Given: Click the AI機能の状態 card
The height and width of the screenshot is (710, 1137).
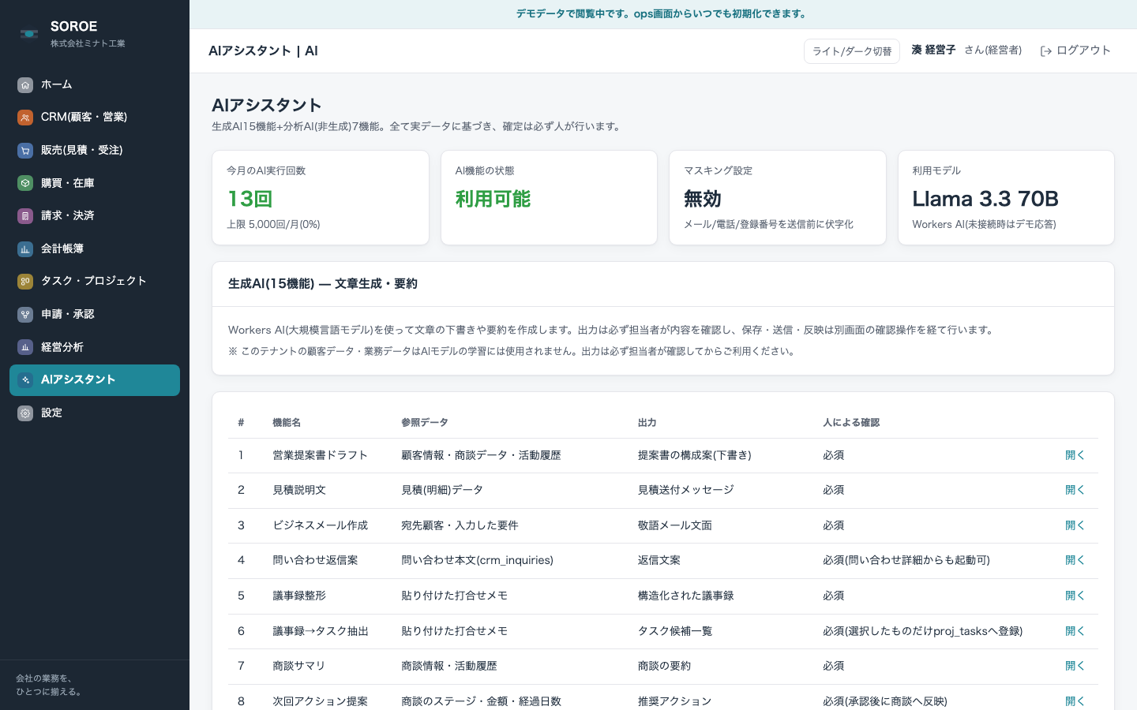Looking at the screenshot, I should coord(549,198).
